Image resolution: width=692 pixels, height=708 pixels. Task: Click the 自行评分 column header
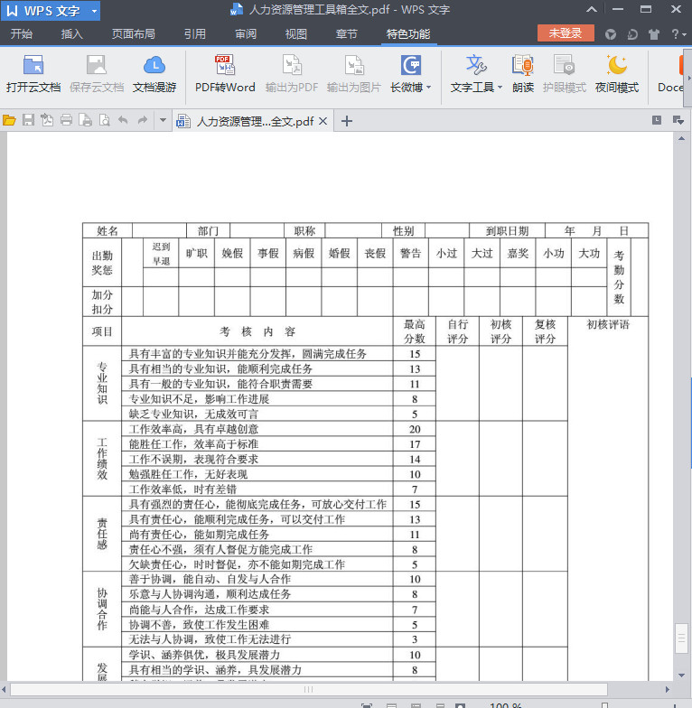click(x=457, y=331)
